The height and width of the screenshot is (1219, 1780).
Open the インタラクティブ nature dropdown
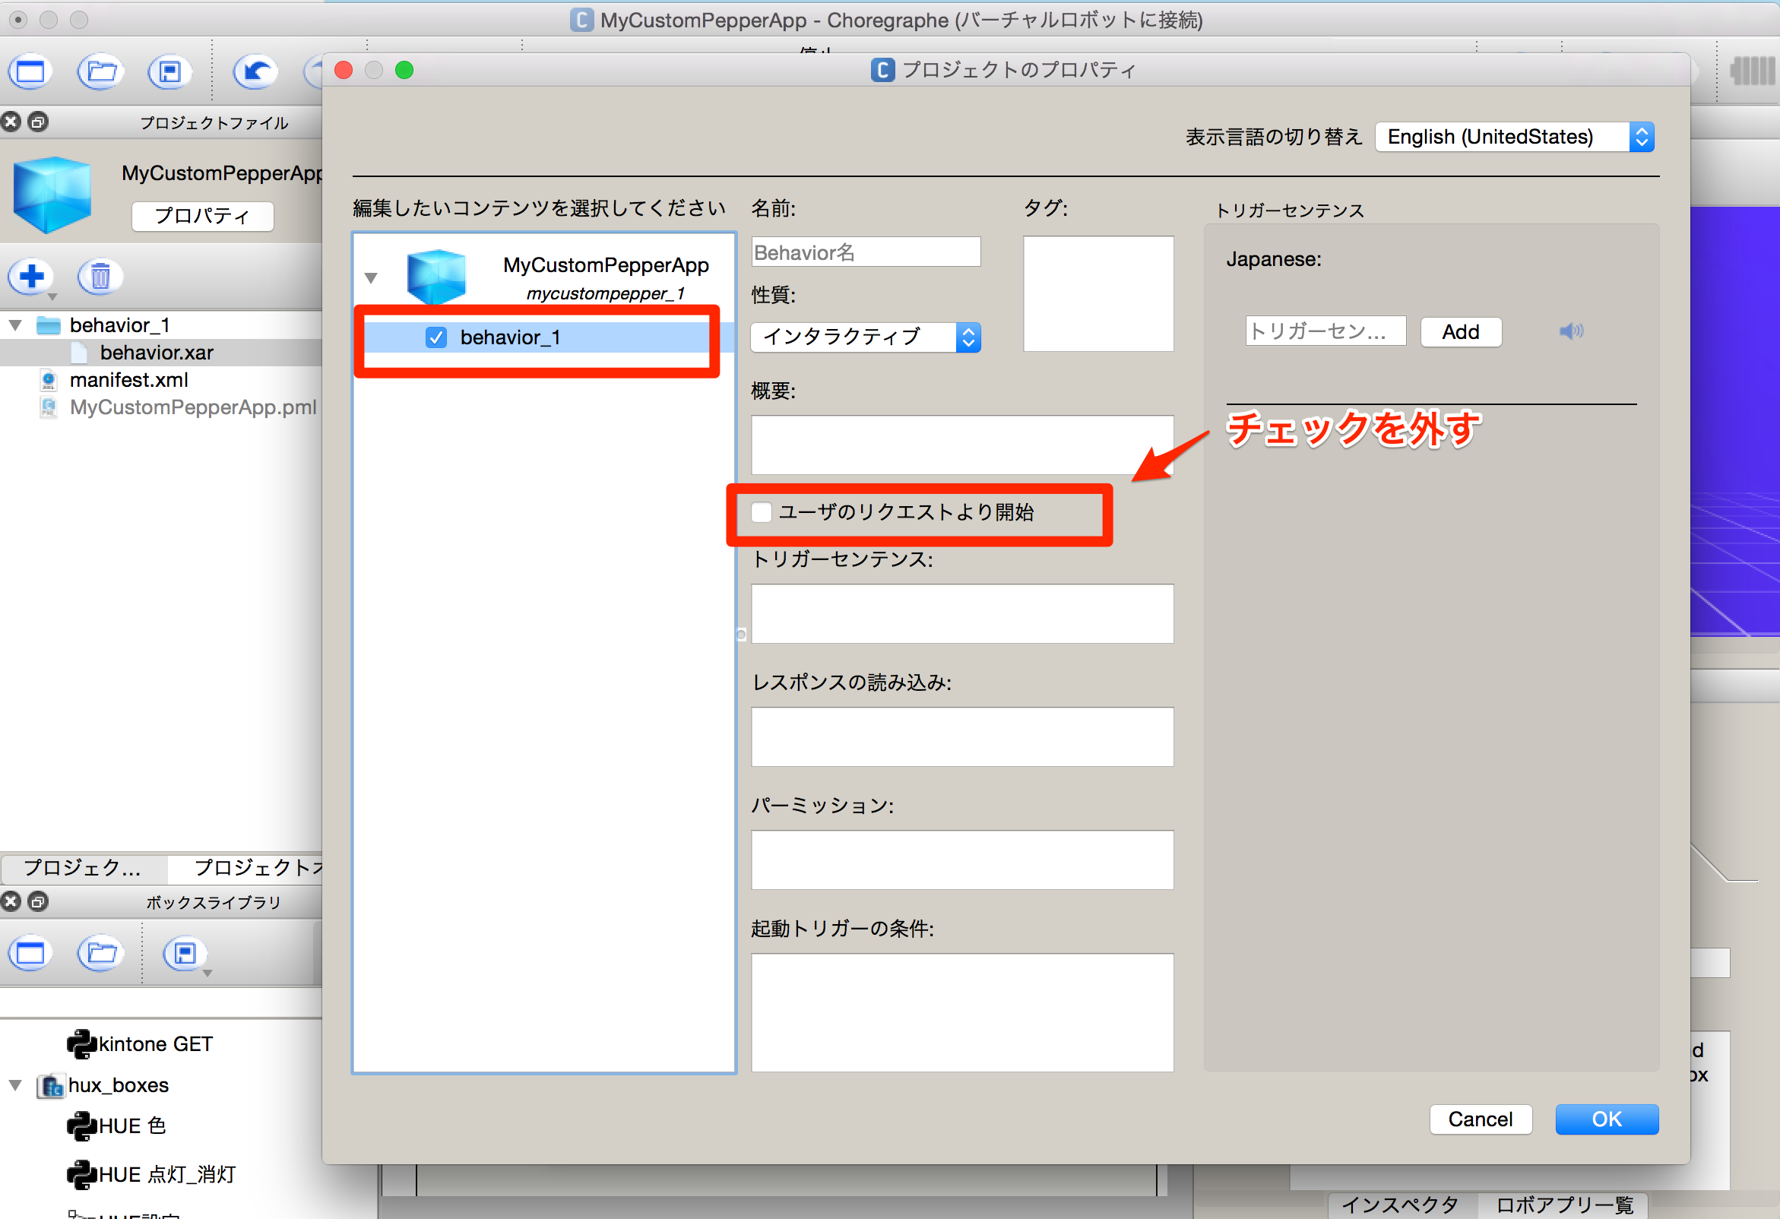pos(866,337)
